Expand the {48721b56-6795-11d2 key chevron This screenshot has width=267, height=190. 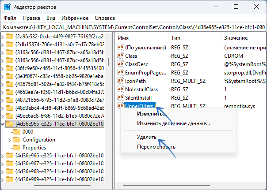(3, 101)
